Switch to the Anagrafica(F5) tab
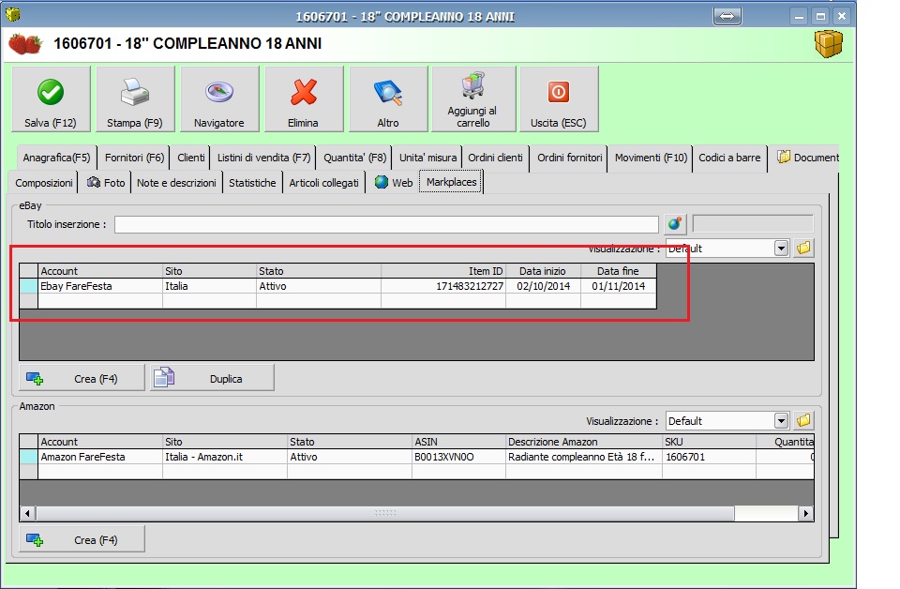This screenshot has width=900, height=589. pyautogui.click(x=56, y=158)
